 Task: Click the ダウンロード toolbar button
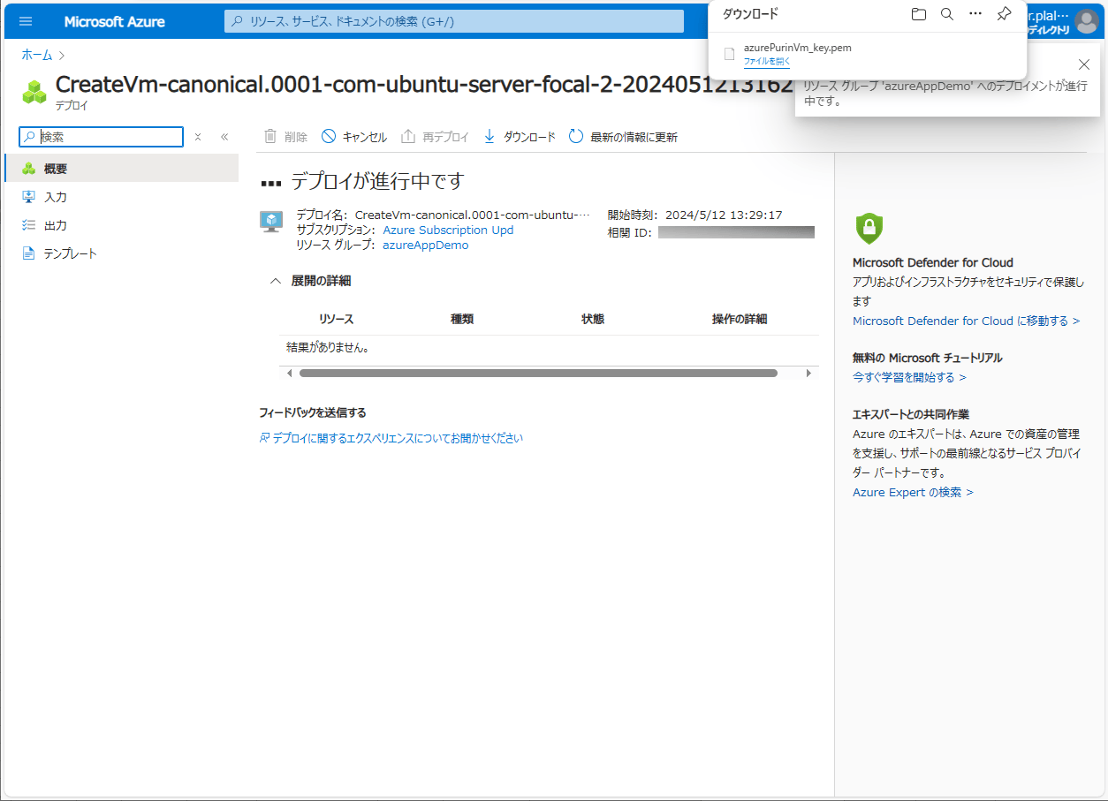click(x=520, y=137)
